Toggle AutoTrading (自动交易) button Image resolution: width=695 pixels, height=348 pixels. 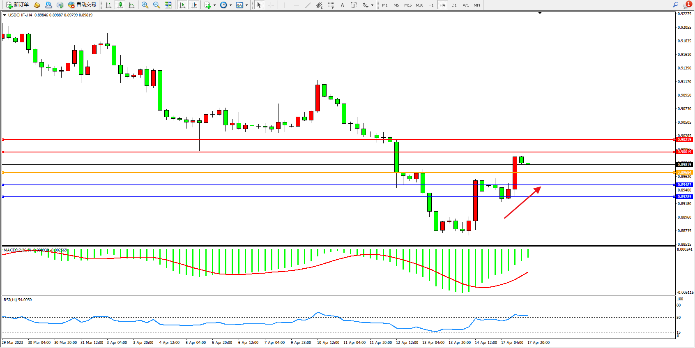coord(82,5)
